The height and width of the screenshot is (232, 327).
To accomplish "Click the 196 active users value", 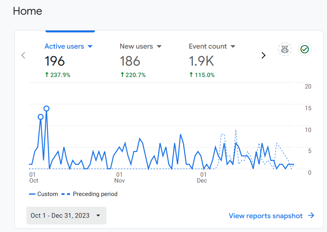I will coord(55,61).
